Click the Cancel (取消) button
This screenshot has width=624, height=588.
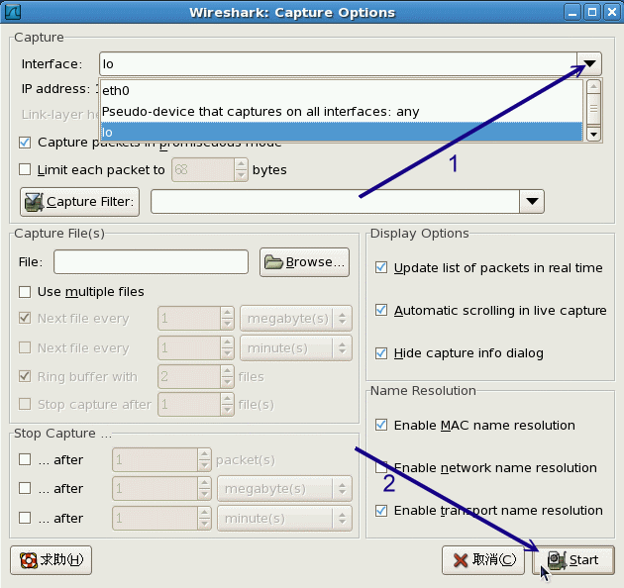pos(483,560)
